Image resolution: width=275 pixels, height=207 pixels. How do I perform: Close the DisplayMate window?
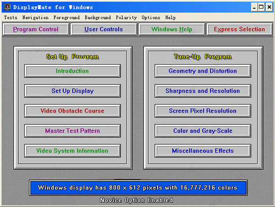pyautogui.click(x=269, y=7)
